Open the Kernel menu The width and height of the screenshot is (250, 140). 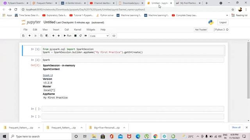point(77,30)
